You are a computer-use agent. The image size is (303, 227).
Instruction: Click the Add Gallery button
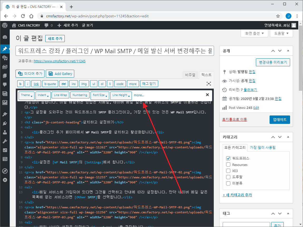(60, 74)
